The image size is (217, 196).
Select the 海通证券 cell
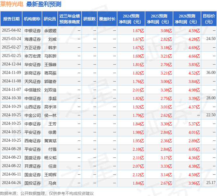(33, 39)
